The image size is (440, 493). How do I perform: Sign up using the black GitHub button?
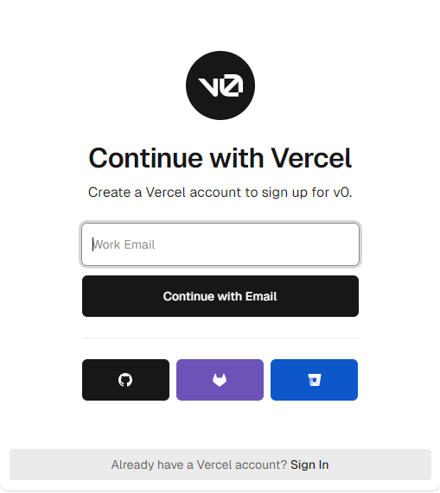coord(125,380)
